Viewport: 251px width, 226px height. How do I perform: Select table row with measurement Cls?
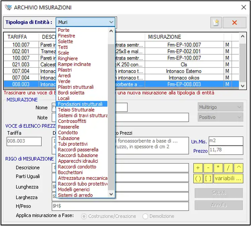121,65
